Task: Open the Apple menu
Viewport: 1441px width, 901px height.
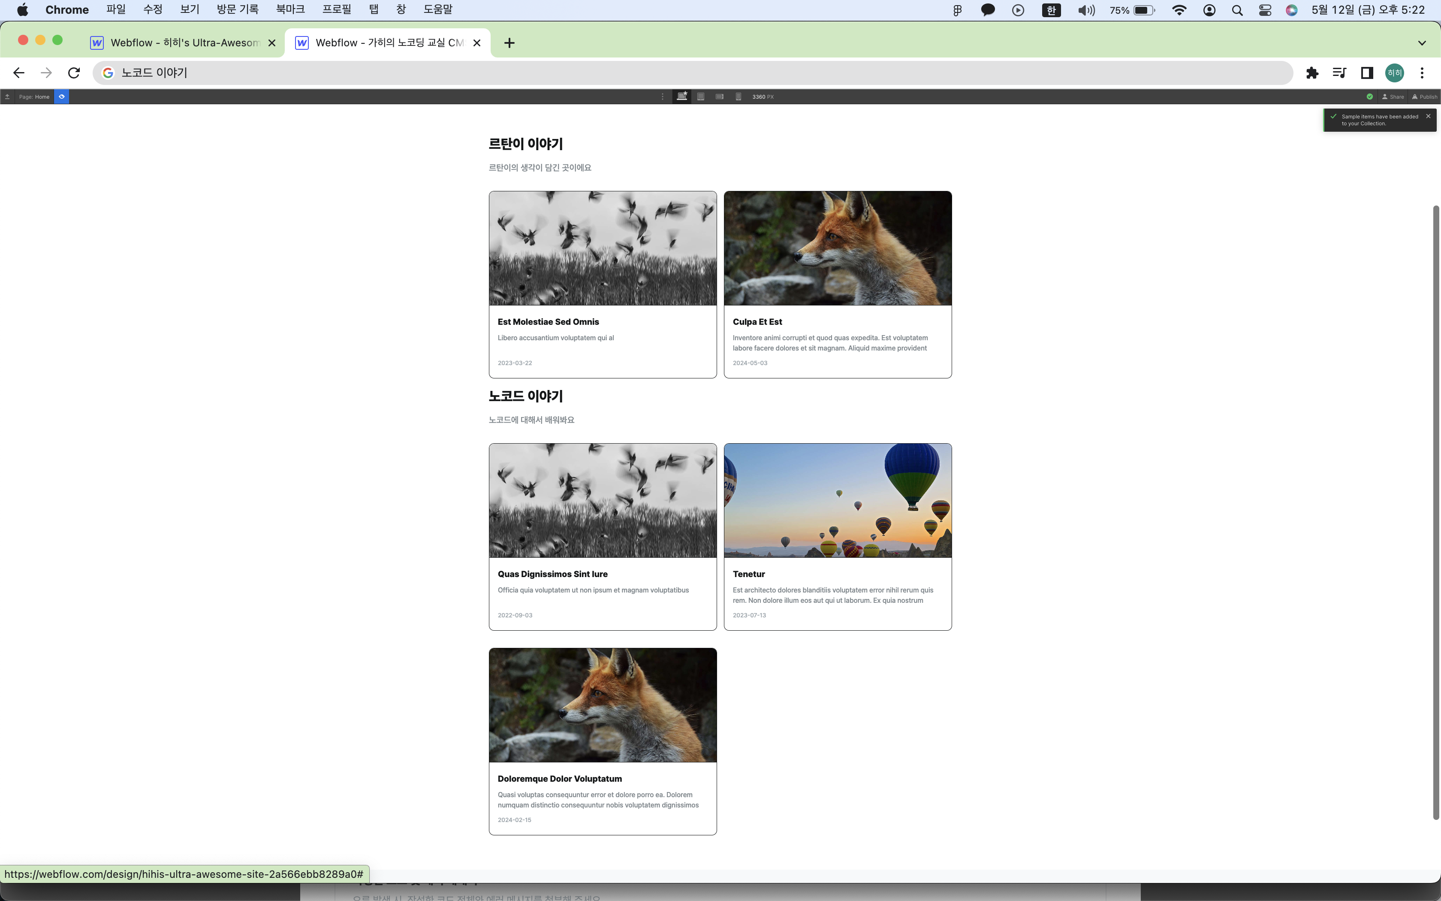Action: [x=23, y=9]
